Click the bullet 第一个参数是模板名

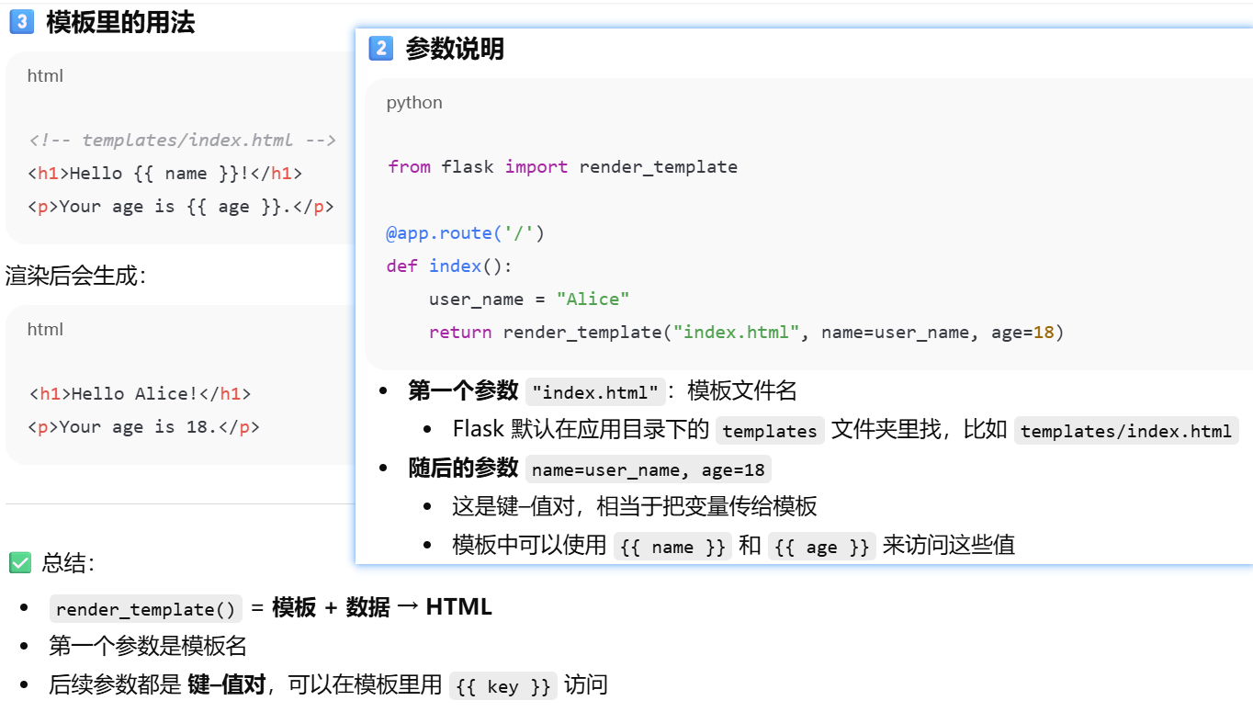click(x=148, y=646)
